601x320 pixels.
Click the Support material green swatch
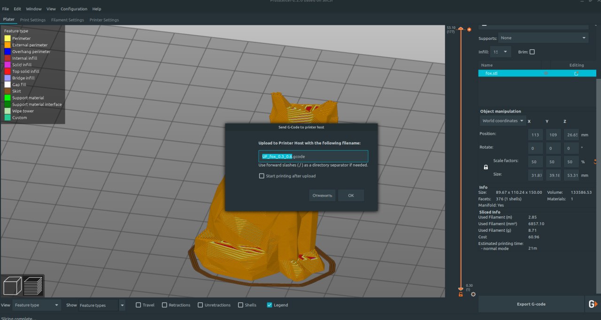8,98
